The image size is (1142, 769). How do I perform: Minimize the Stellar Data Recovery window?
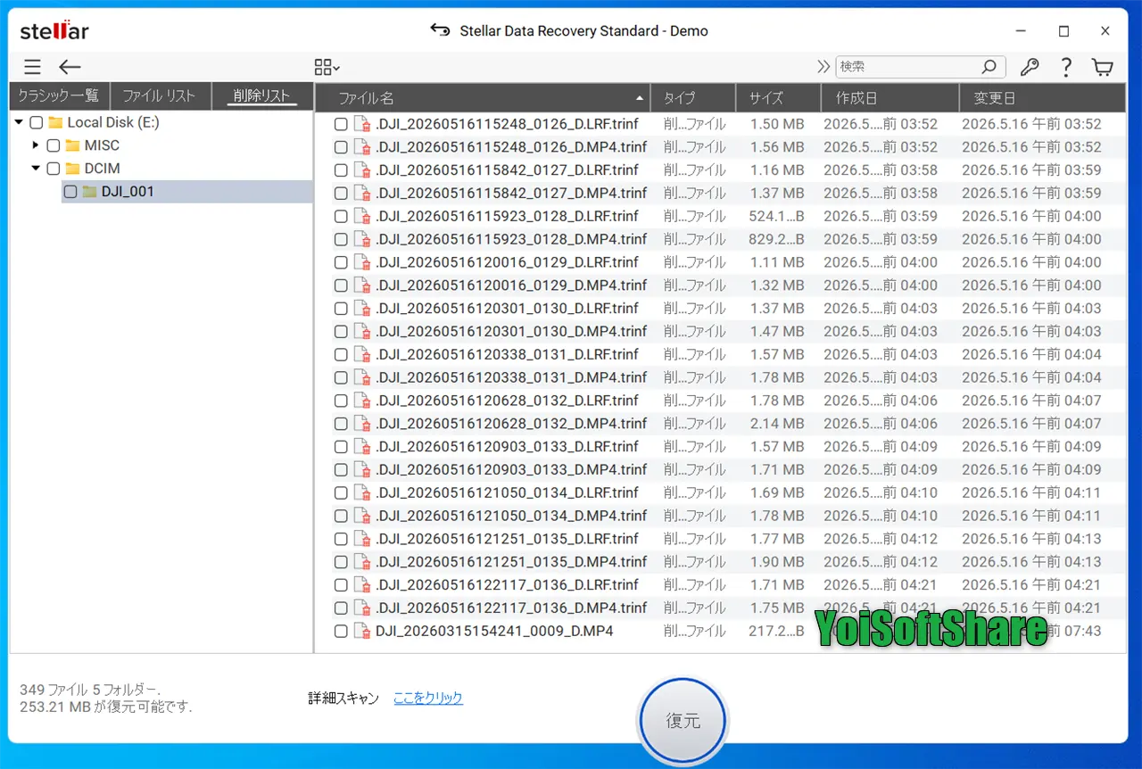tap(1022, 30)
